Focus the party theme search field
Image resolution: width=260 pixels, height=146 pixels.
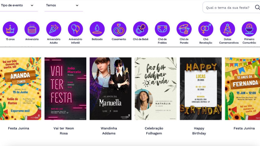coord(231,7)
